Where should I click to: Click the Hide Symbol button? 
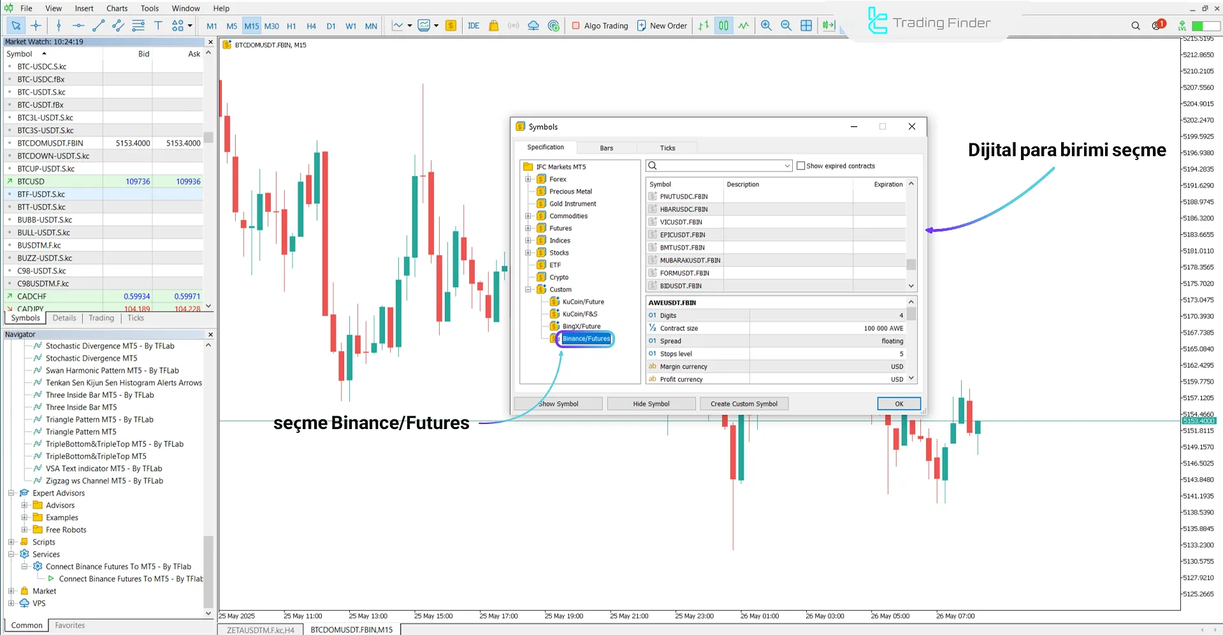tap(651, 403)
